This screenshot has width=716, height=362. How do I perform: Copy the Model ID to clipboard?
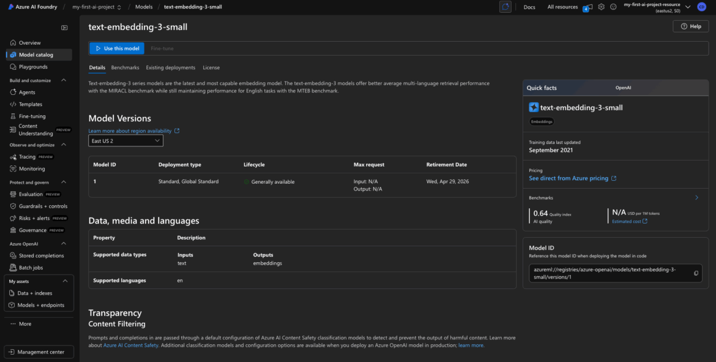(x=696, y=273)
